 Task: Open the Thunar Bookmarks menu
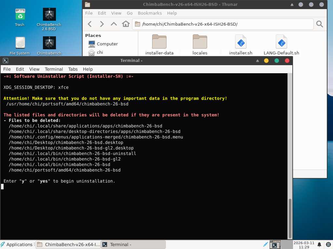[150, 13]
